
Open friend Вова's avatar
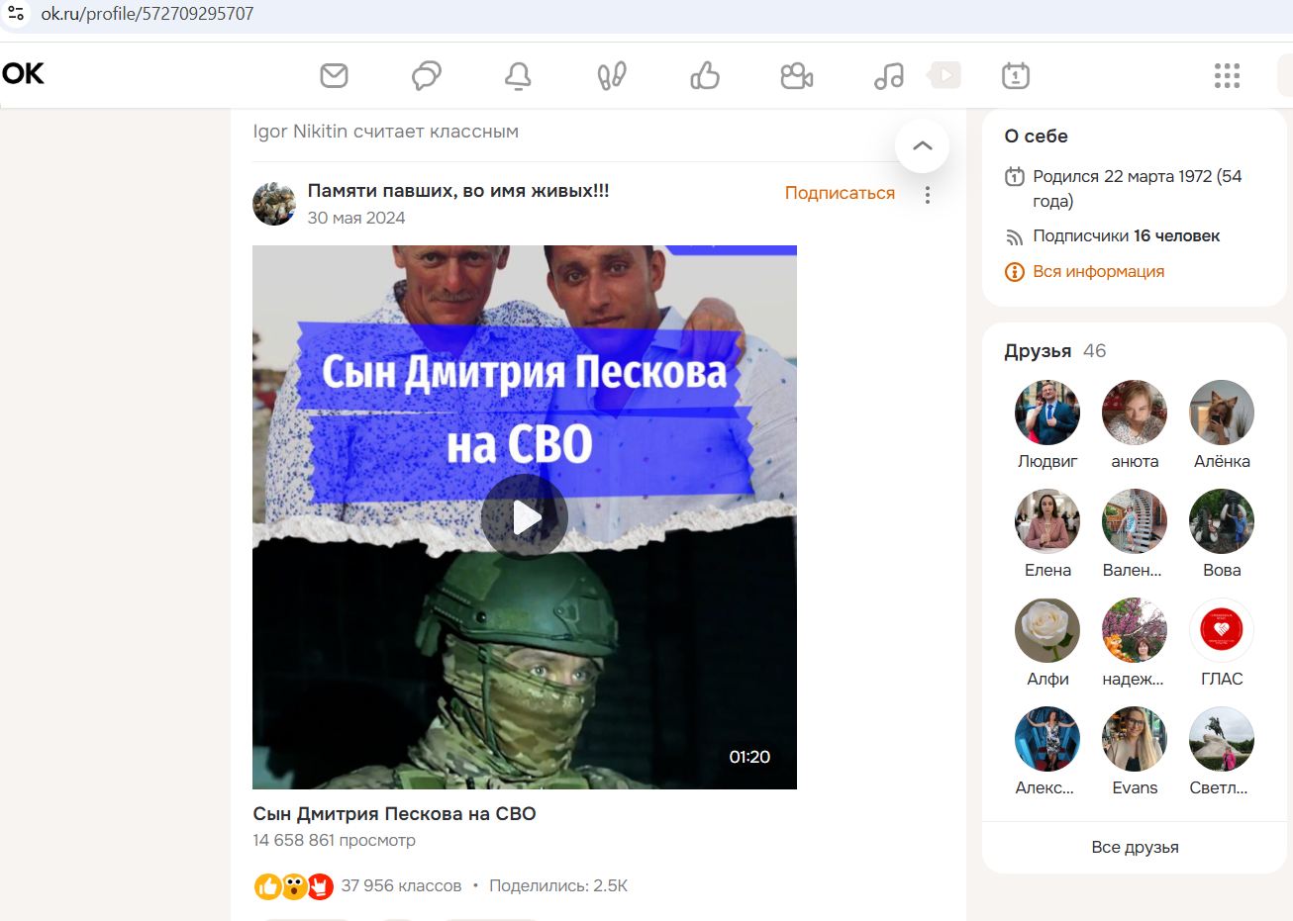point(1222,521)
